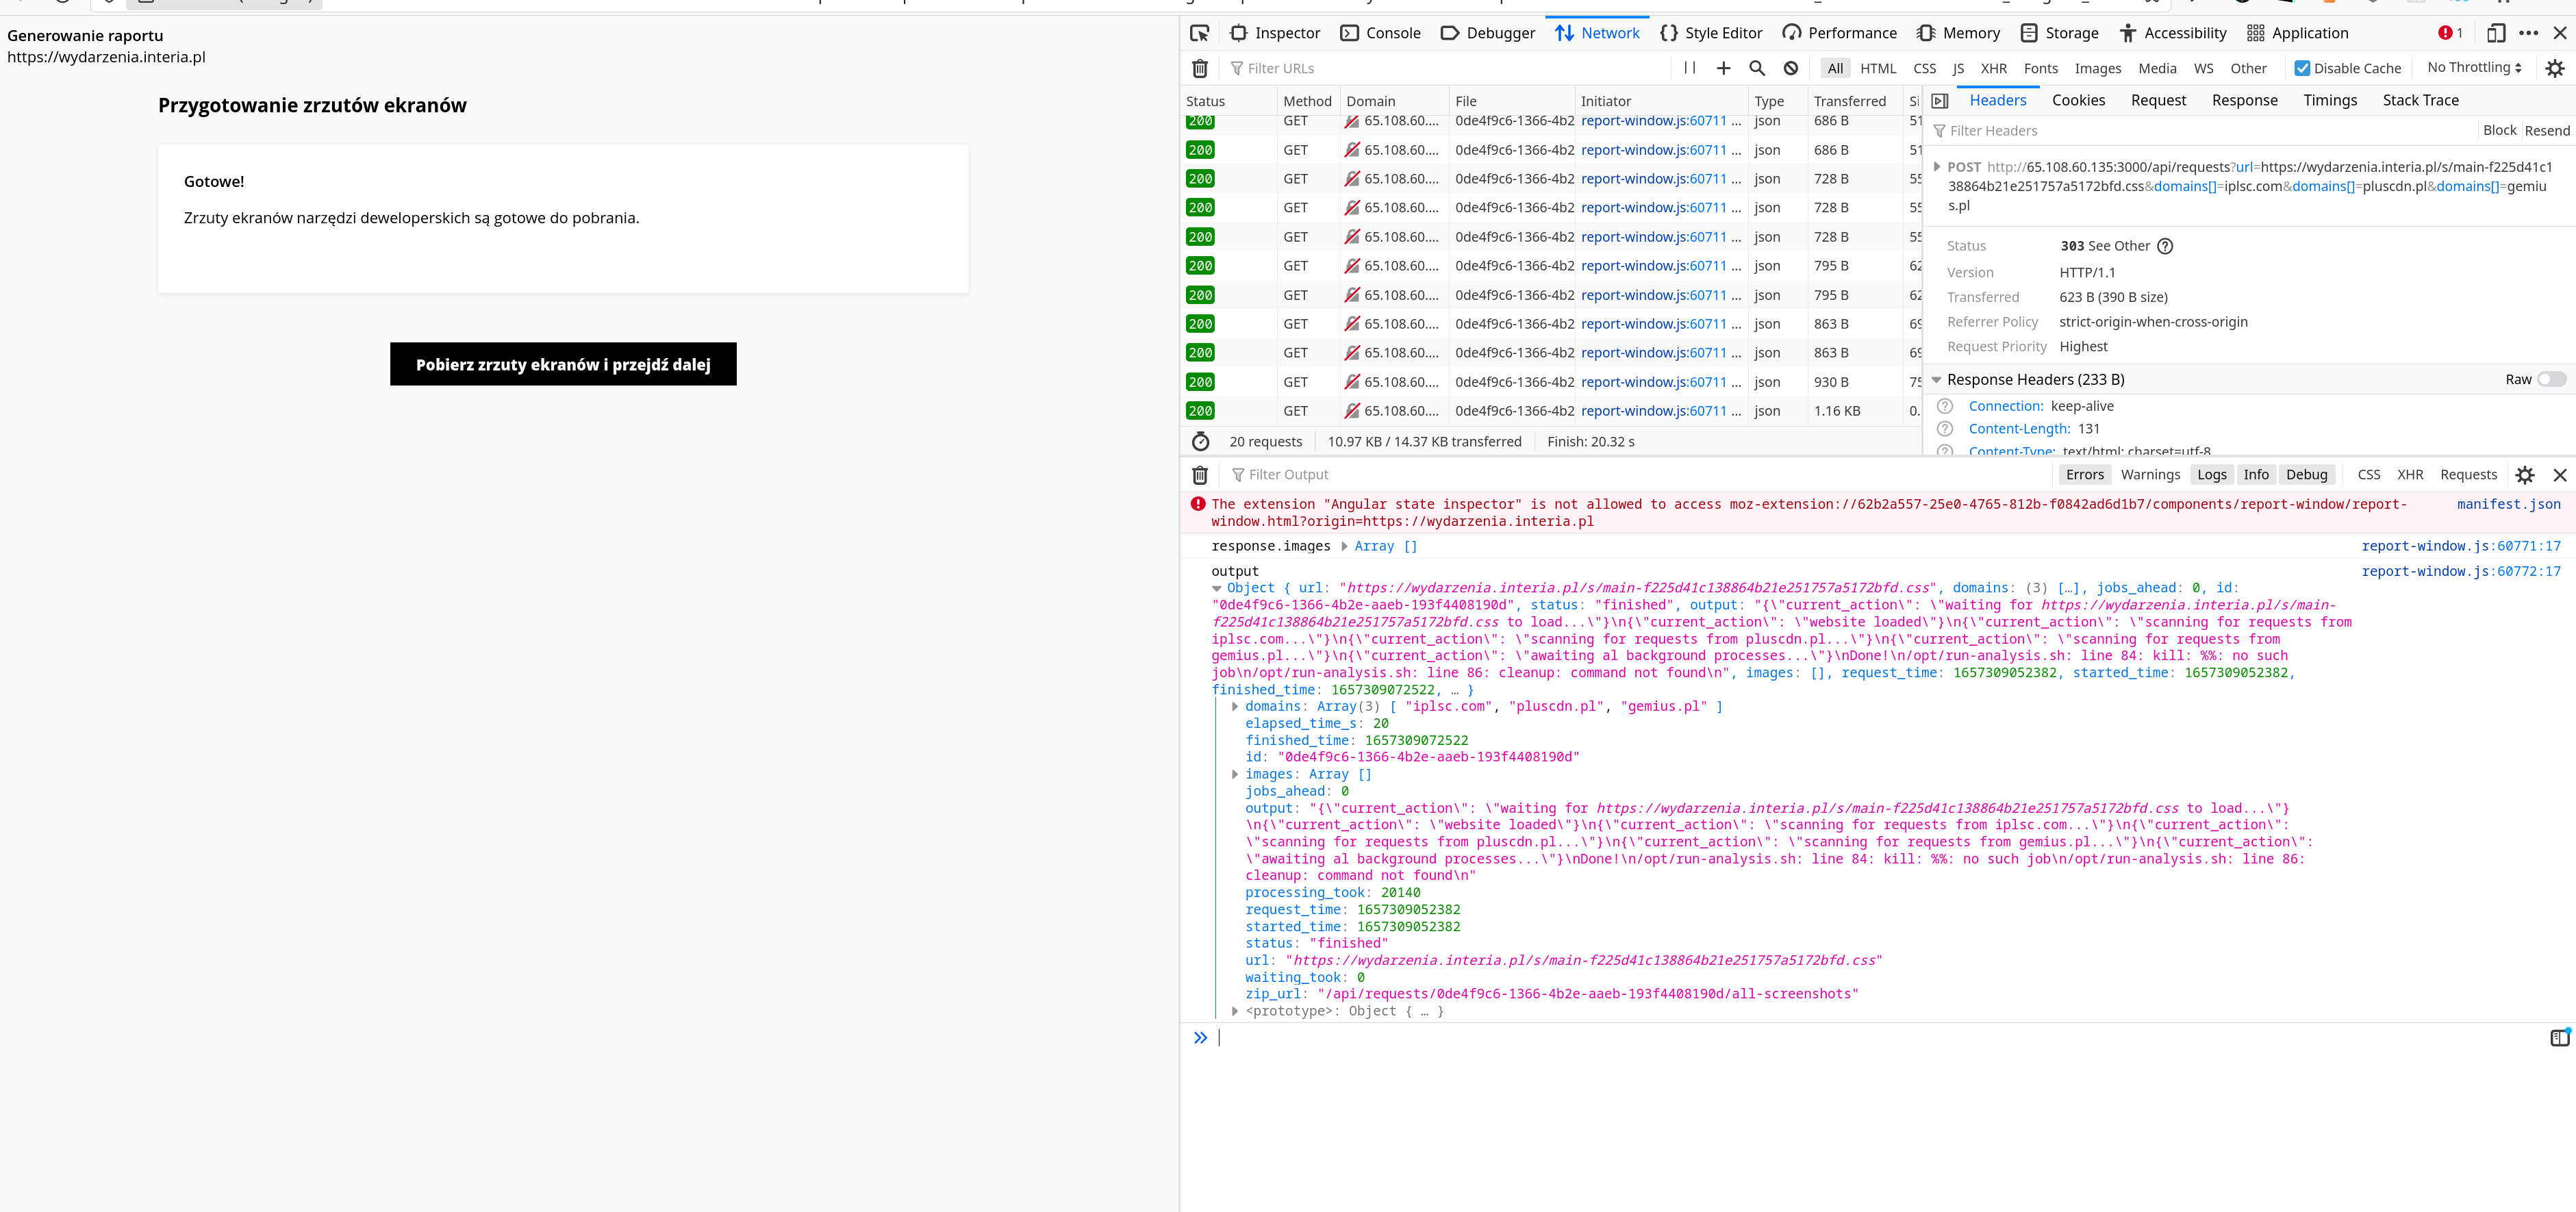2576x1212 pixels.
Task: Collapse Response Headers section
Action: pyautogui.click(x=1936, y=380)
